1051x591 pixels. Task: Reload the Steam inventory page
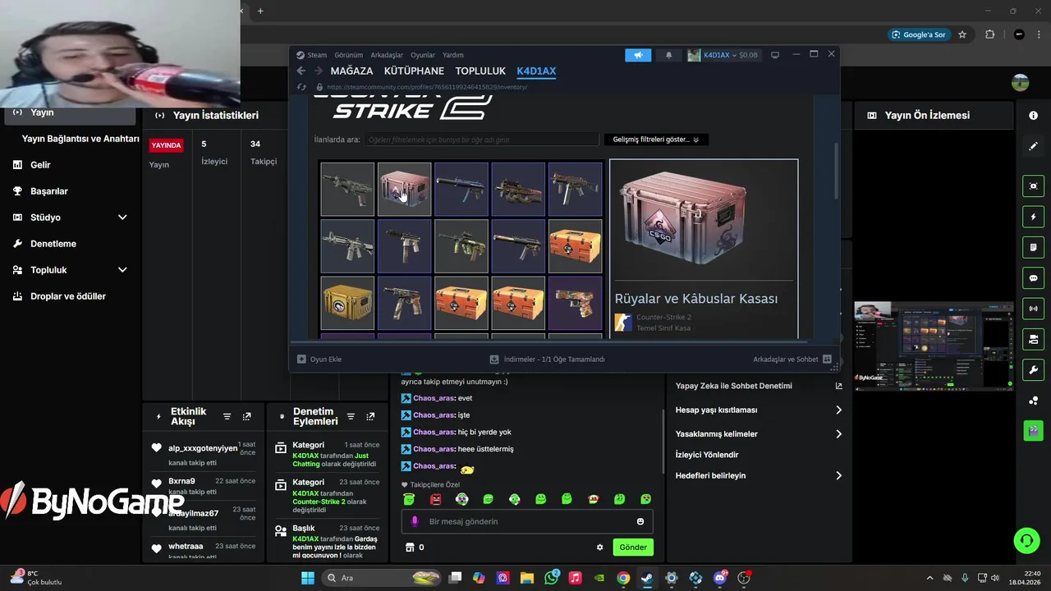(x=301, y=87)
